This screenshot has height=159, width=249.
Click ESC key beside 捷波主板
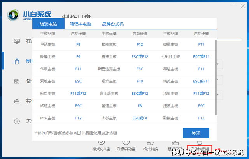click(202, 106)
